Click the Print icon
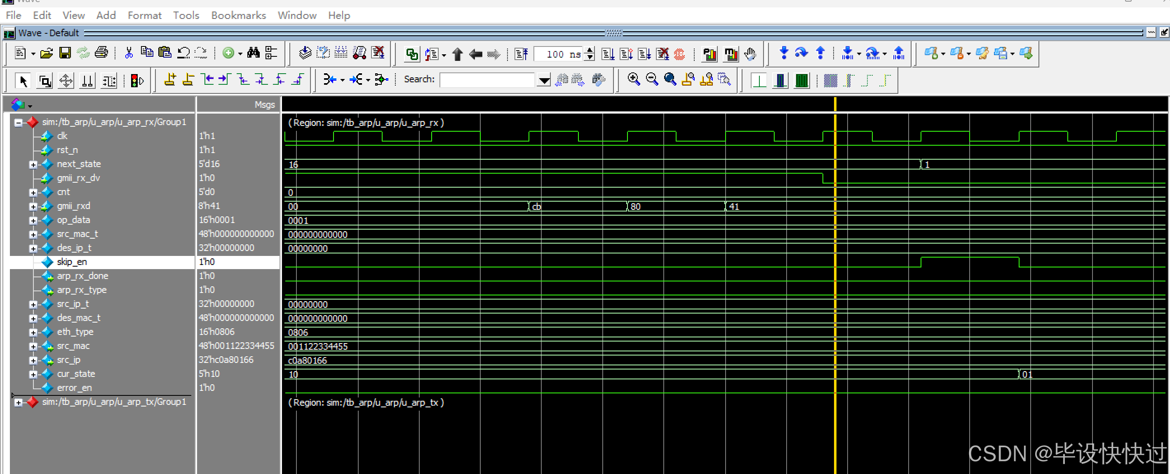This screenshot has width=1170, height=474. pyautogui.click(x=101, y=53)
